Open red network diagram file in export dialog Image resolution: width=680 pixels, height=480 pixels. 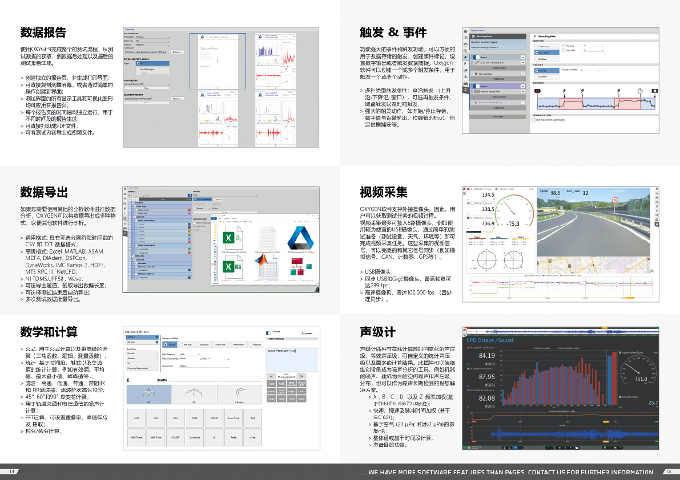click(x=300, y=266)
